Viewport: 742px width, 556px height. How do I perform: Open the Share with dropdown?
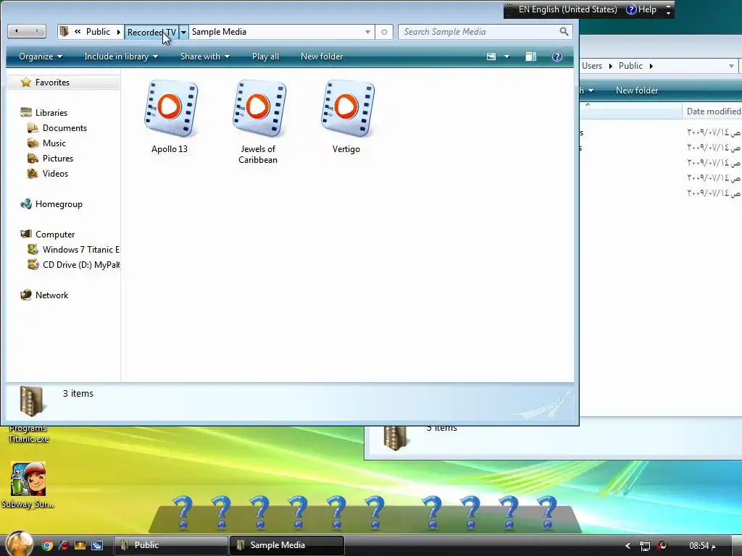tap(205, 56)
